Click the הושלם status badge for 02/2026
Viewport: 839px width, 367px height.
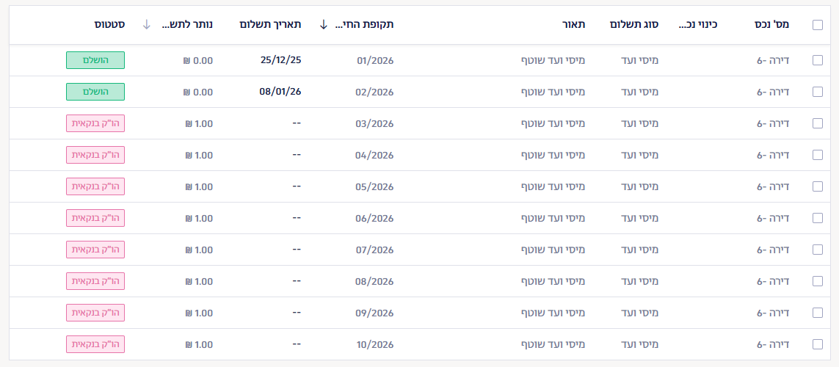[x=95, y=92]
